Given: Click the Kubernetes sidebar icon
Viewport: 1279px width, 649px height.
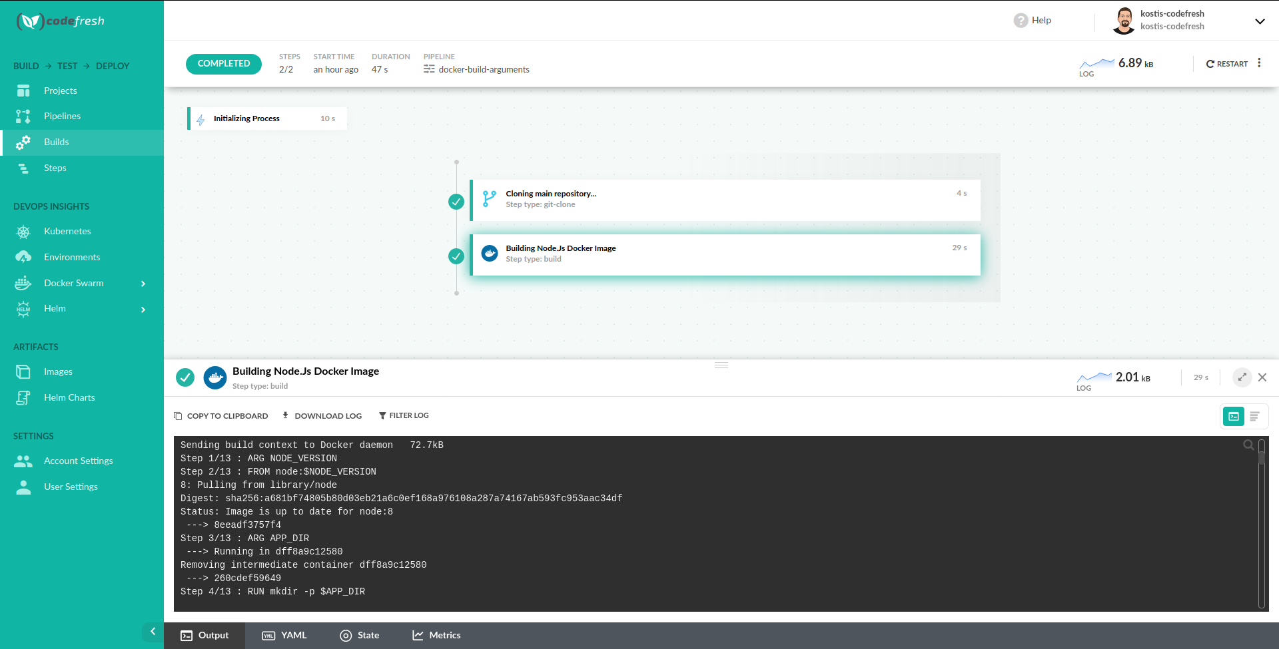Looking at the screenshot, I should pos(23,232).
